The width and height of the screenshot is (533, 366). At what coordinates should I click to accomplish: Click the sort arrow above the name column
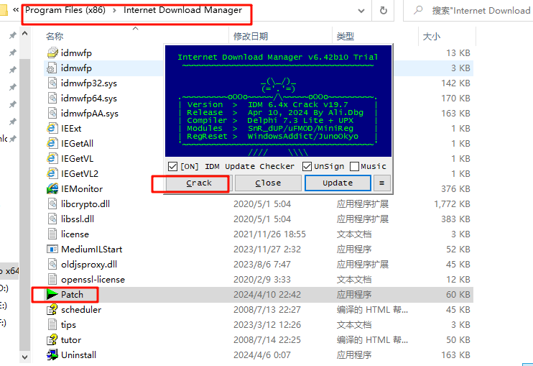pyautogui.click(x=135, y=29)
